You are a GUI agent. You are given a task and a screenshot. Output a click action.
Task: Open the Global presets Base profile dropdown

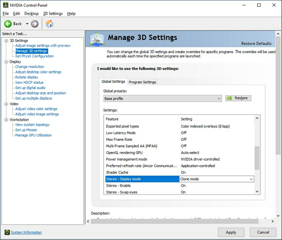tap(162, 98)
